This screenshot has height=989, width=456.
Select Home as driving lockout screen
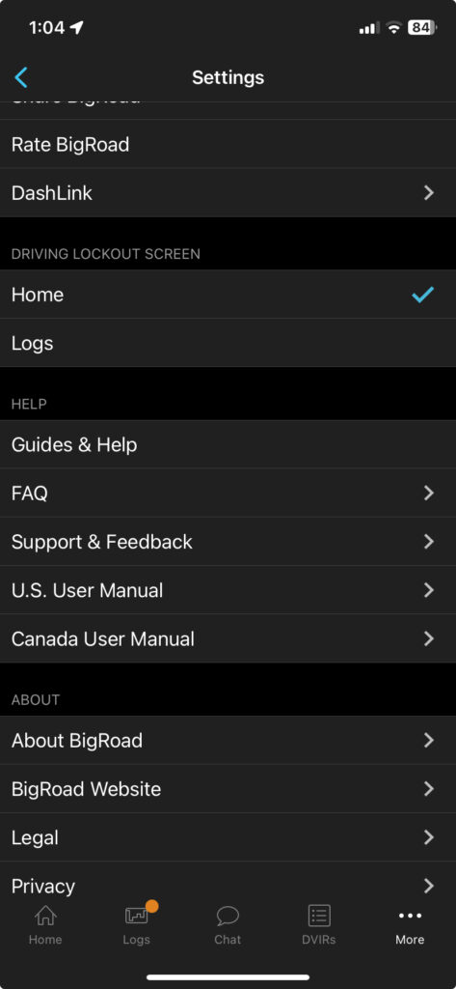pos(228,295)
